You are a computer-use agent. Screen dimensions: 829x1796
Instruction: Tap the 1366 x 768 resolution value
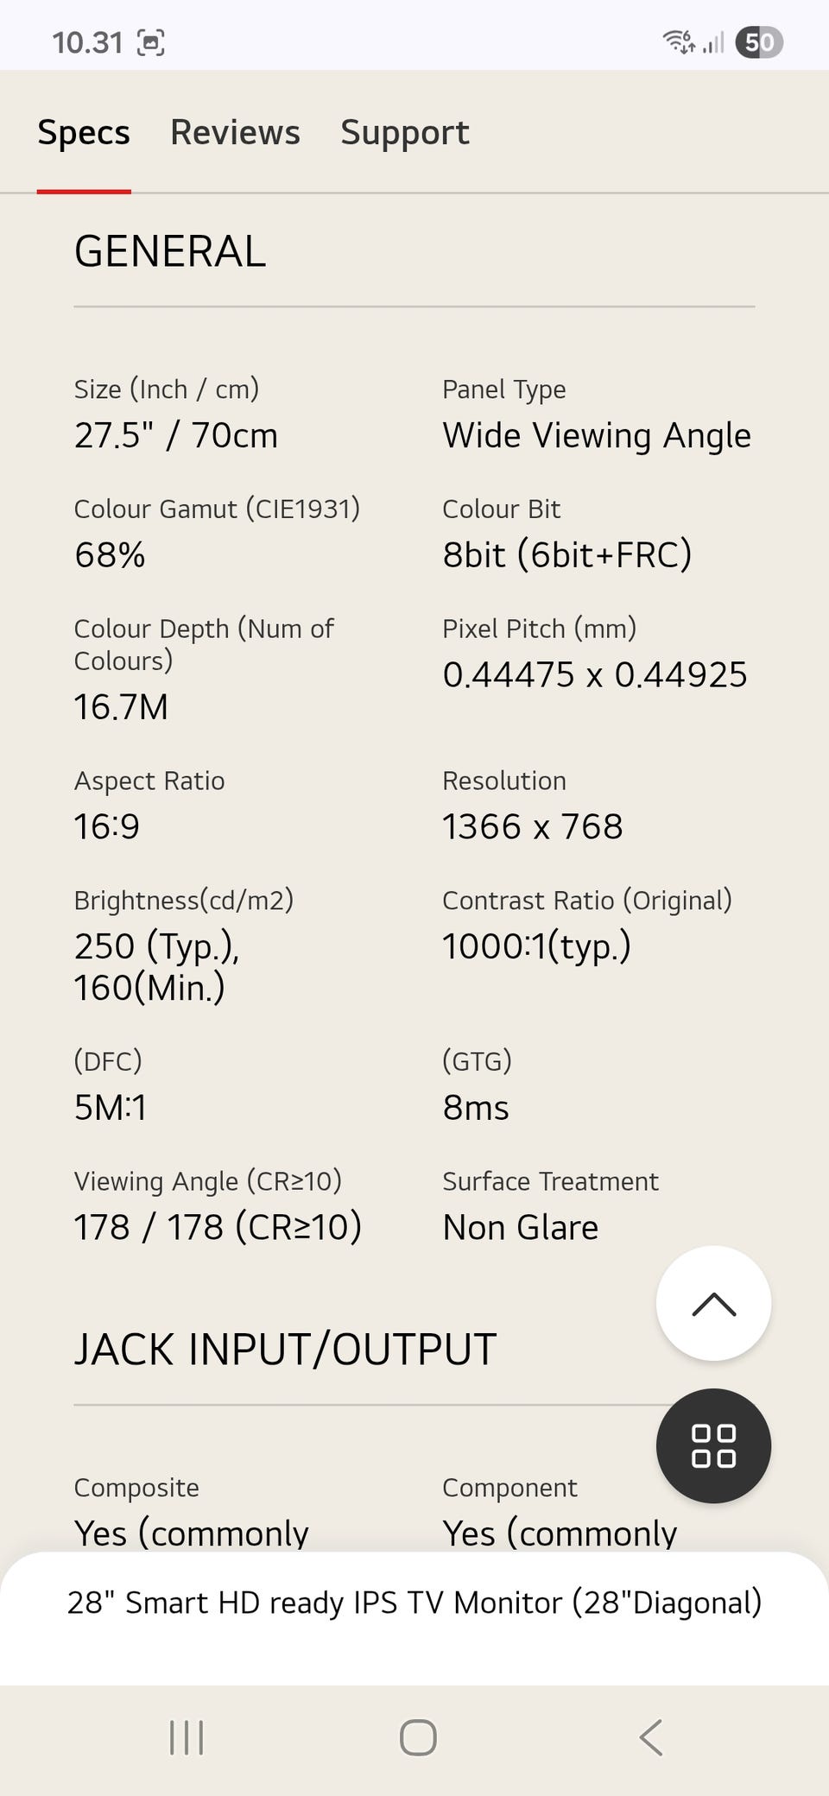[x=532, y=826]
